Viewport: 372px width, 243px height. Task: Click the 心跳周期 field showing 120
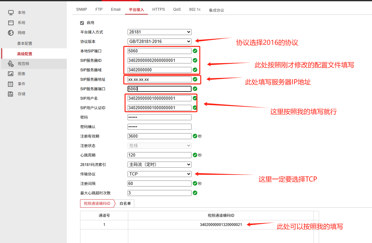[160, 155]
